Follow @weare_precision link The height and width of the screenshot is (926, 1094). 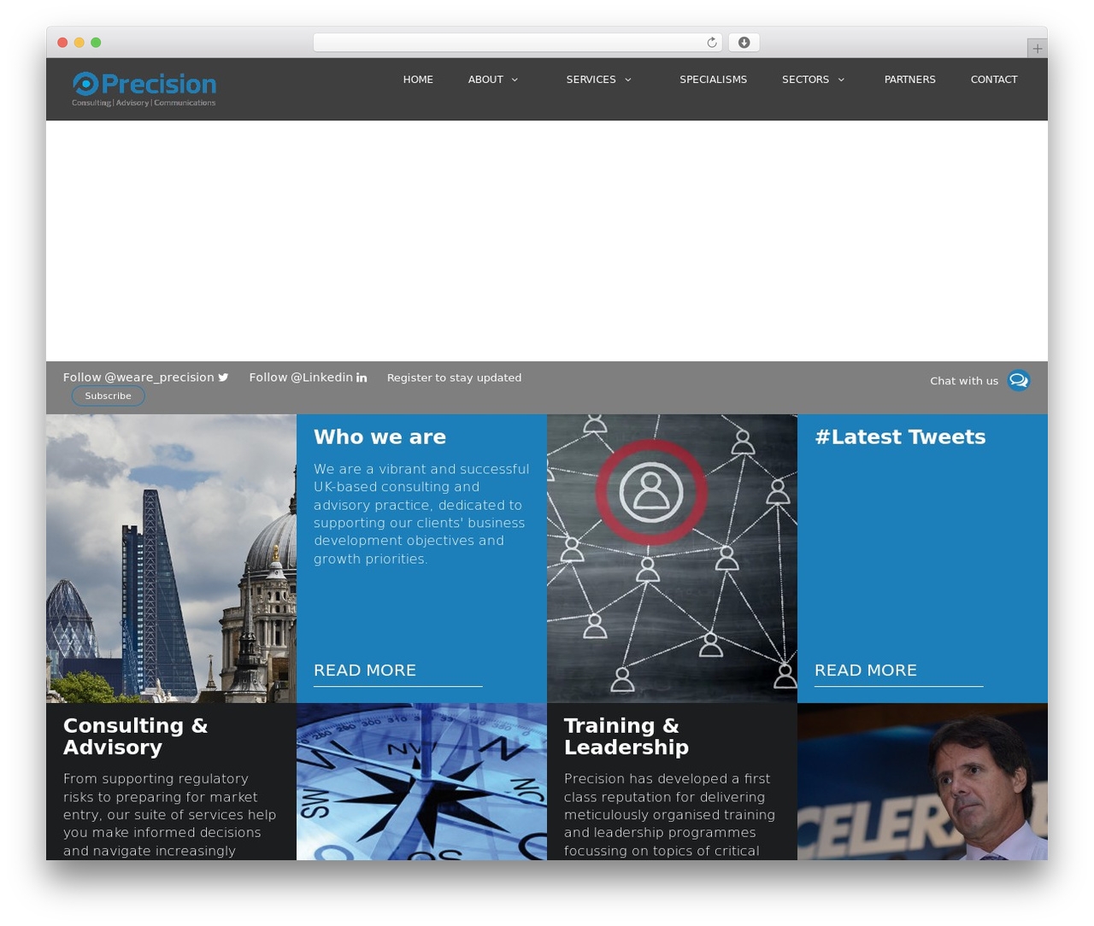[x=145, y=378]
